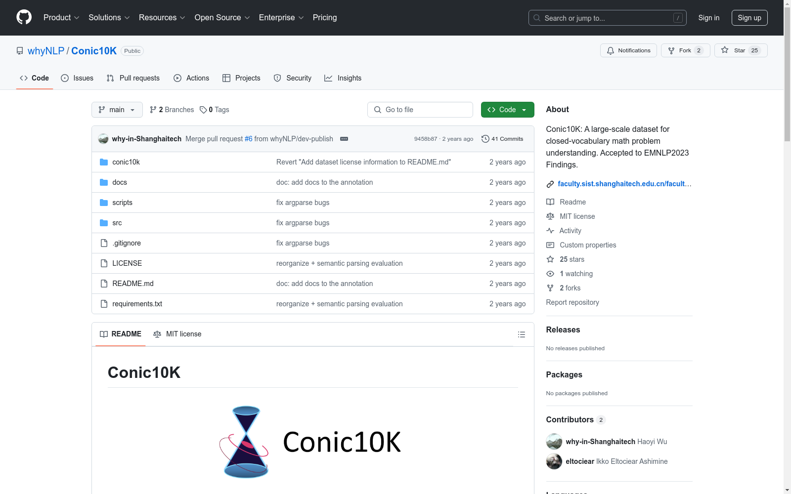The width and height of the screenshot is (791, 494).
Task: Select the README tab in file panel
Action: 121,334
